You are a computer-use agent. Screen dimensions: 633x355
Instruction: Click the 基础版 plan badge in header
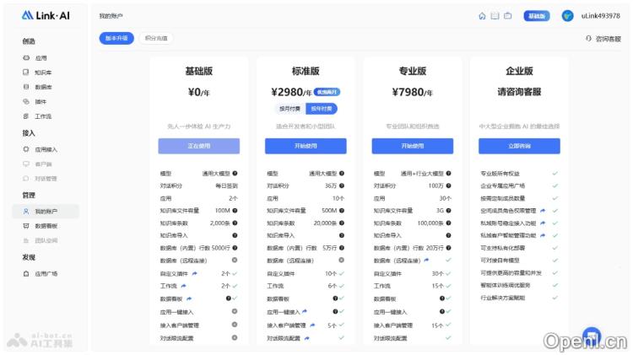click(x=537, y=16)
